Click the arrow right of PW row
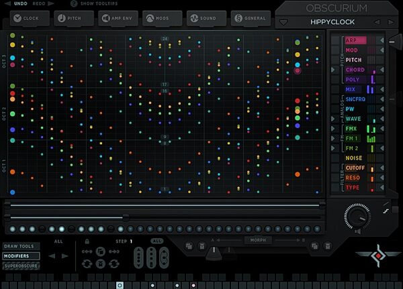 click(382, 109)
